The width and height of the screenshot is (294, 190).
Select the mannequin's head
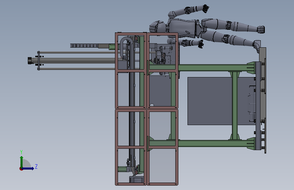point(158,27)
